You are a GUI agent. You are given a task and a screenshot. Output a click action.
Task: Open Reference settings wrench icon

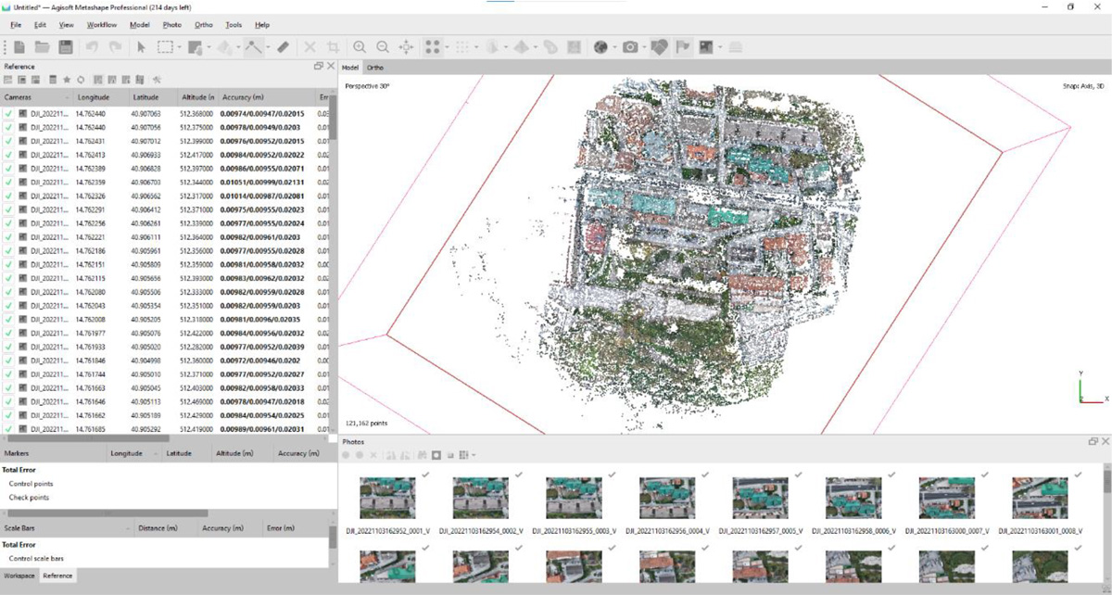pos(157,81)
